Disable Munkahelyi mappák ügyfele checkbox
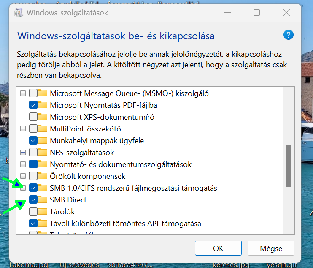 [33, 140]
